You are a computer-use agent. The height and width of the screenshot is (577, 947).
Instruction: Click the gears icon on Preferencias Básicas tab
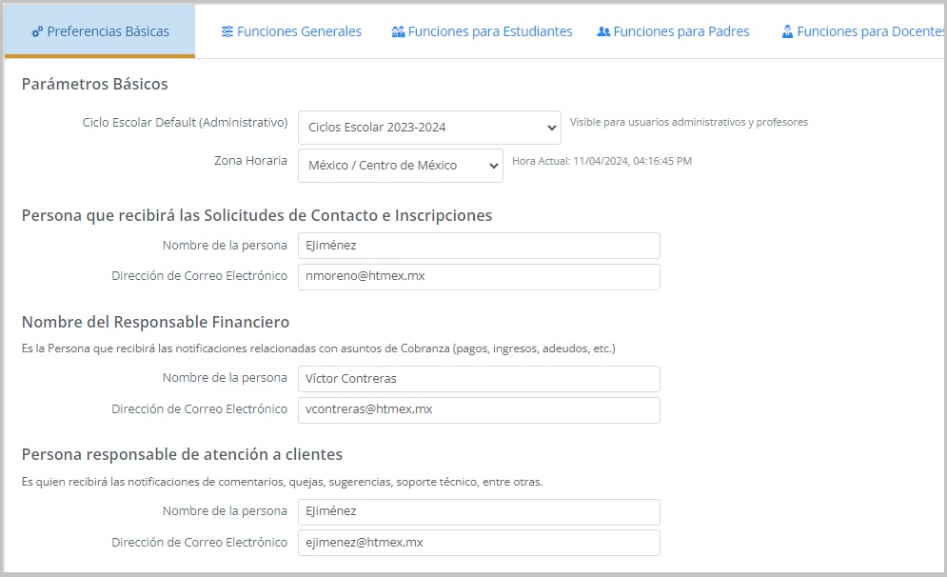37,31
